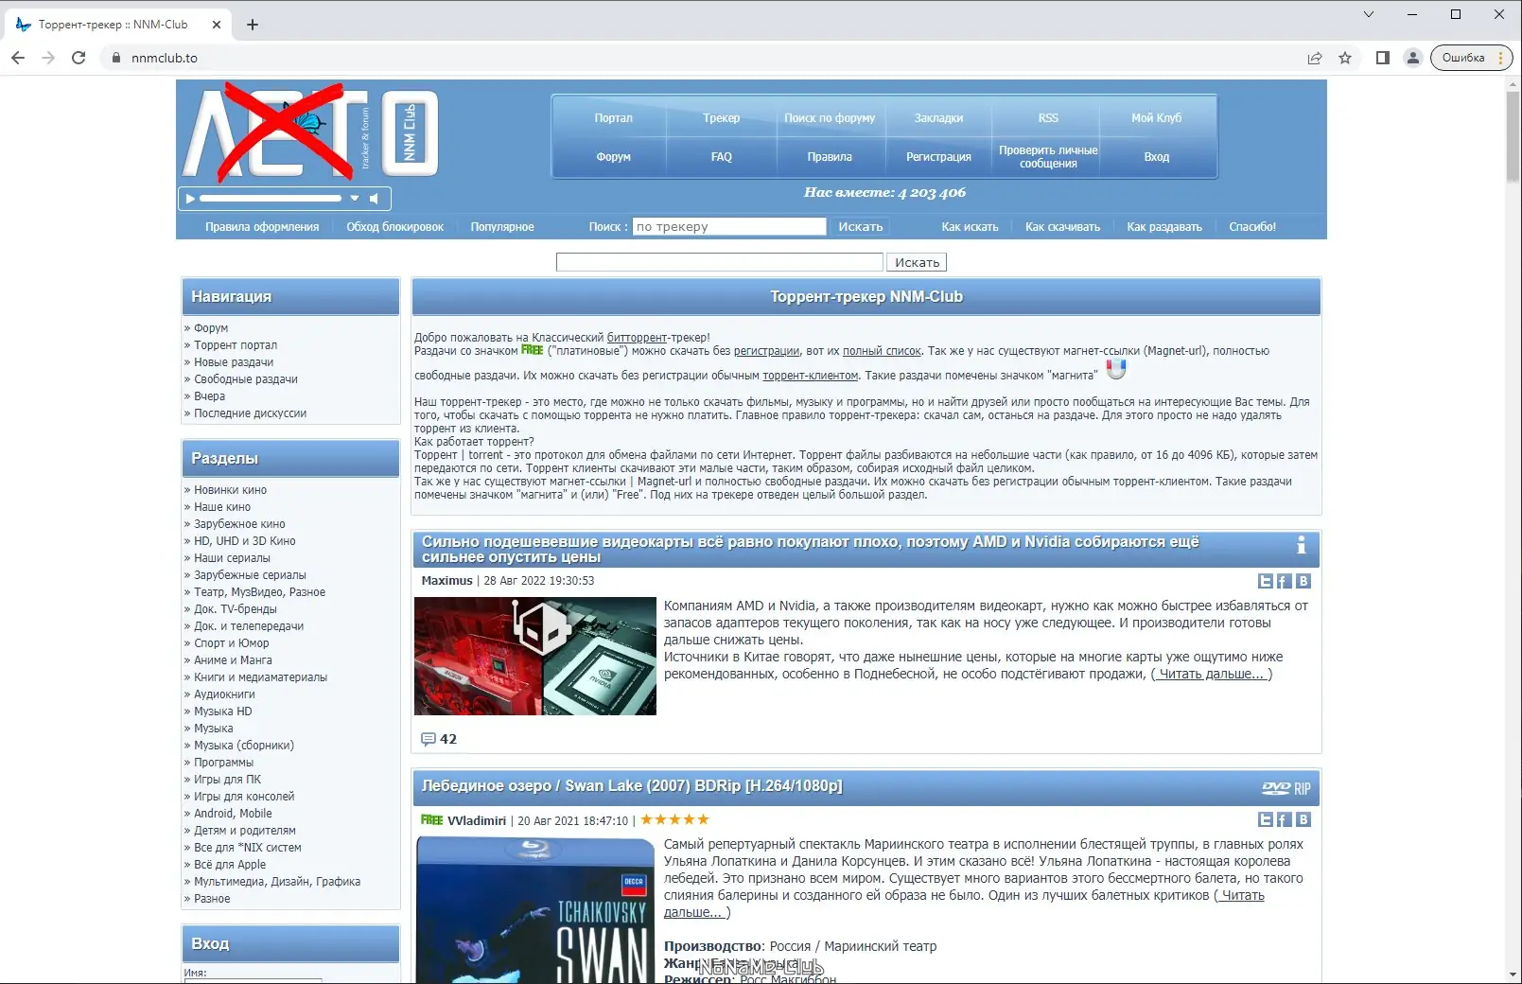The image size is (1522, 984).
Task: Share the Swan Lake post on Facebook
Action: point(1284,819)
